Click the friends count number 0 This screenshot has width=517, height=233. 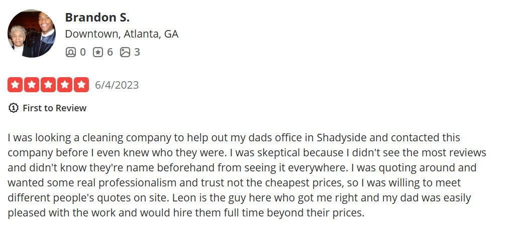pos(83,52)
